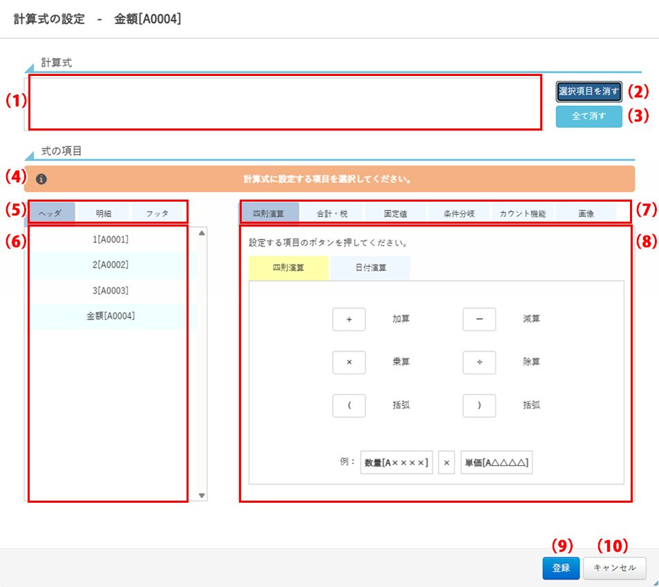Image resolution: width=659 pixels, height=587 pixels.
Task: Add a closing parenthesis to formula
Action: [479, 405]
